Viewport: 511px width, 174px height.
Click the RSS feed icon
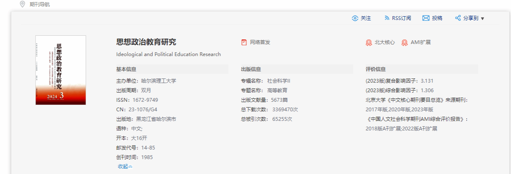[x=387, y=18]
